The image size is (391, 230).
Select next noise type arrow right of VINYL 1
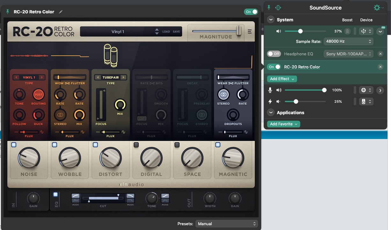click(x=41, y=77)
